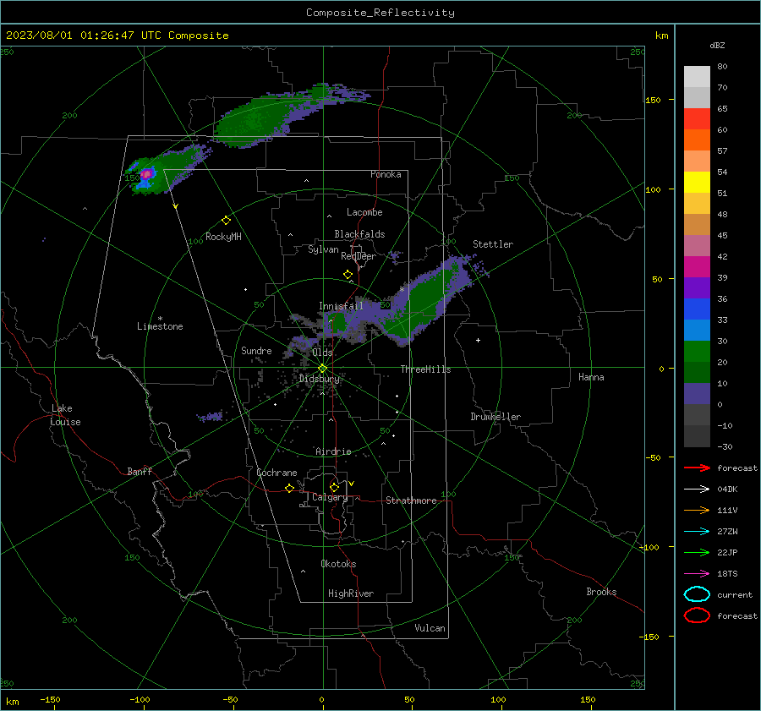
Task: Click the Lacombe label
Action: [364, 212]
